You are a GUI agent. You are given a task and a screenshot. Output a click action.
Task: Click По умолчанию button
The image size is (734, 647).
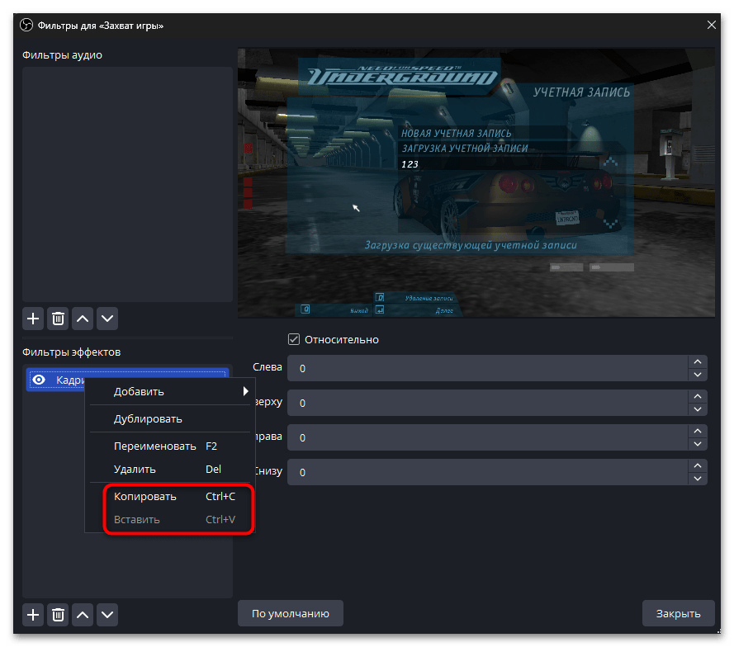291,613
